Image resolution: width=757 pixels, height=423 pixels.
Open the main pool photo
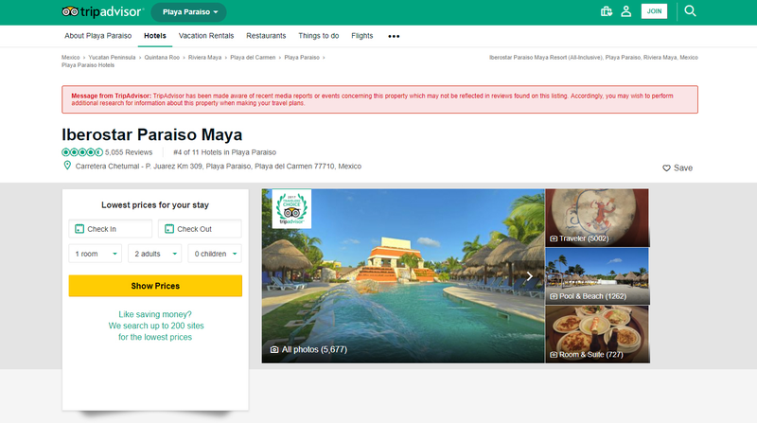(x=403, y=276)
